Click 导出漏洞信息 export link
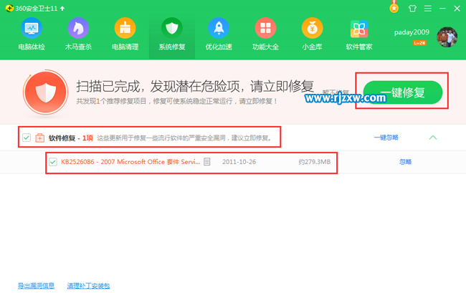 [x=36, y=286]
